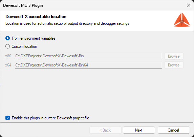Click the x86 Bin path field
Screen dimensions: 194x137
click(x=88, y=56)
